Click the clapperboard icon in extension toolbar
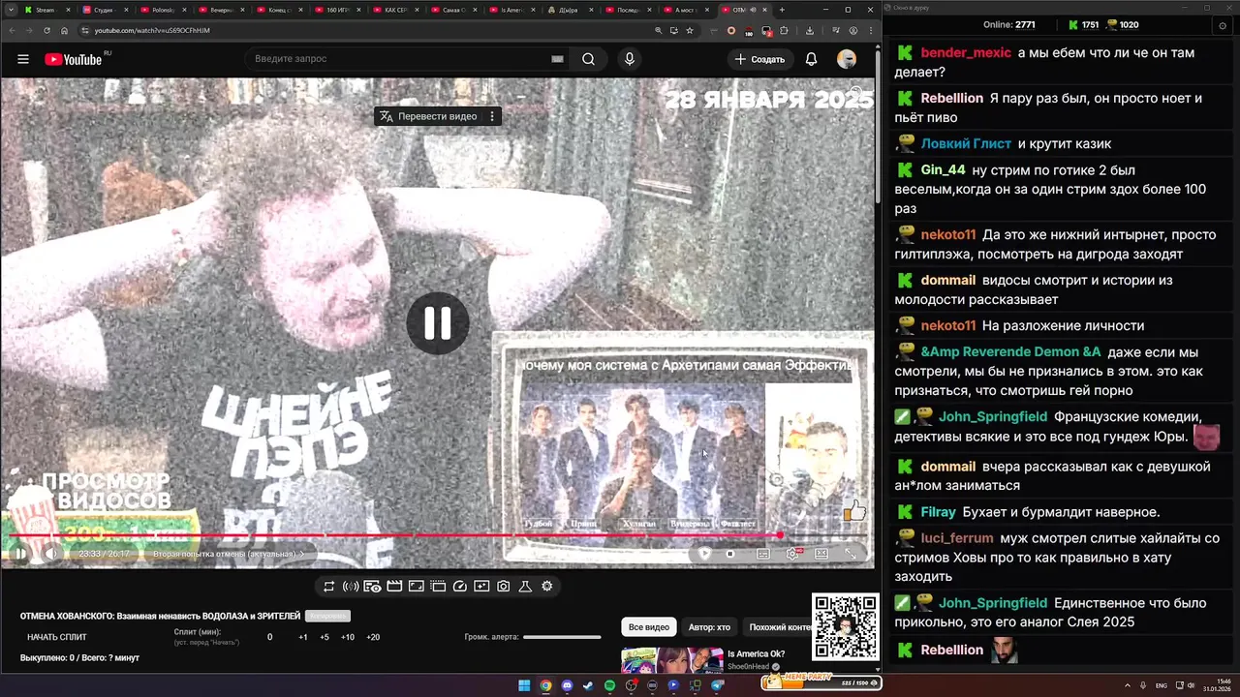Viewport: 1240px width, 697px height. 394,586
